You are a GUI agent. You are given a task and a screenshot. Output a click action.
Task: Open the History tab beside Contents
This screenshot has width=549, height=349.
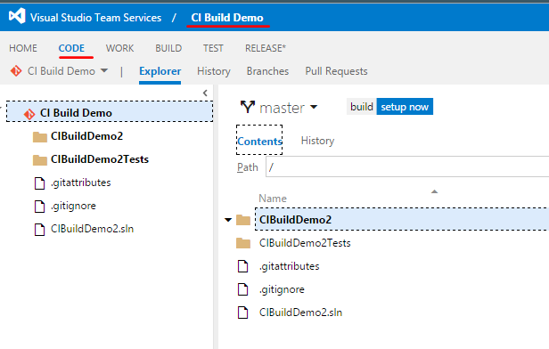point(317,141)
